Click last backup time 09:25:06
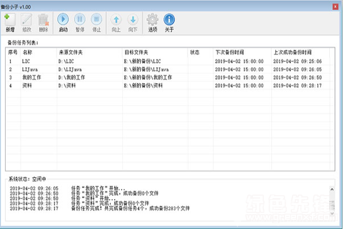 [x=298, y=61]
